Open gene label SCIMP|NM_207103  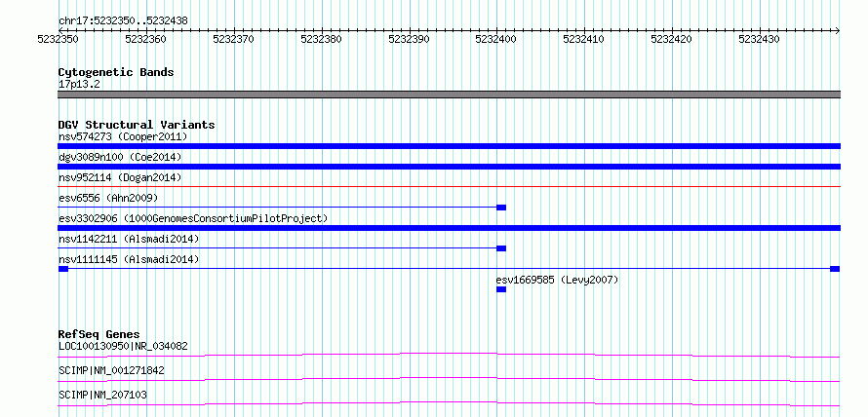102,395
